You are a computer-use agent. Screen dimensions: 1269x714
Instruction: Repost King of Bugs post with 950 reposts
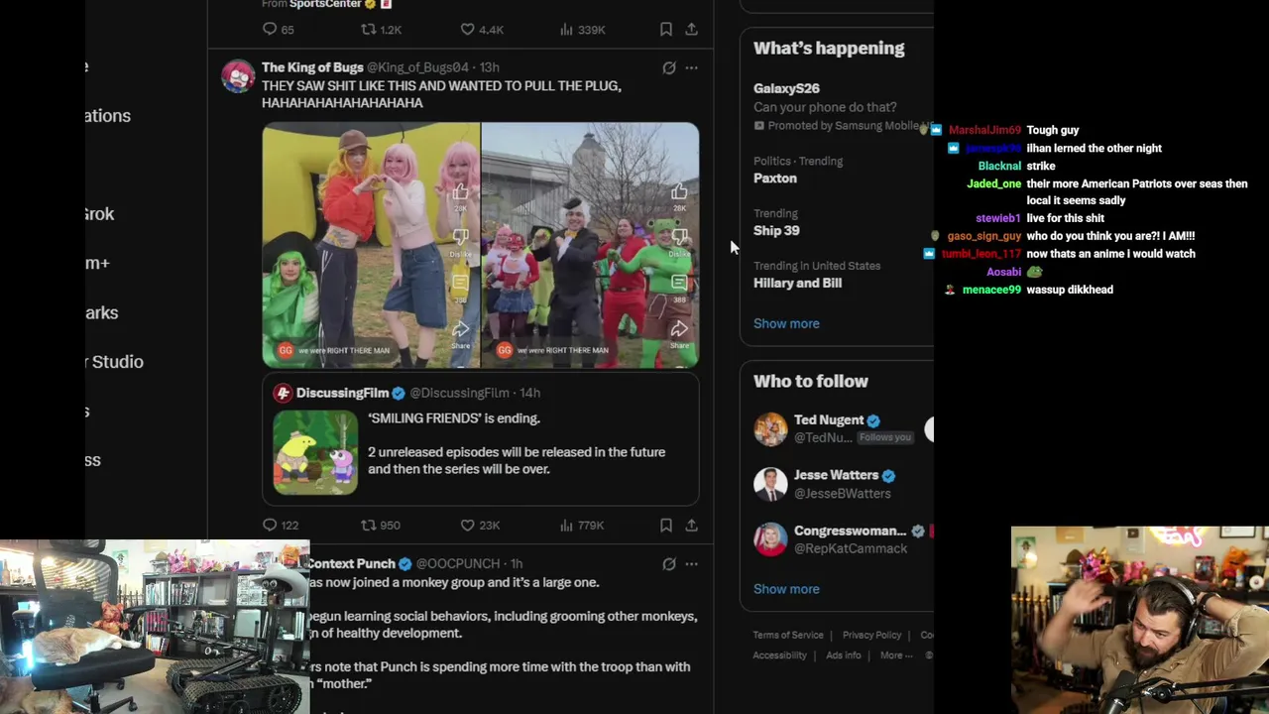[381, 526]
